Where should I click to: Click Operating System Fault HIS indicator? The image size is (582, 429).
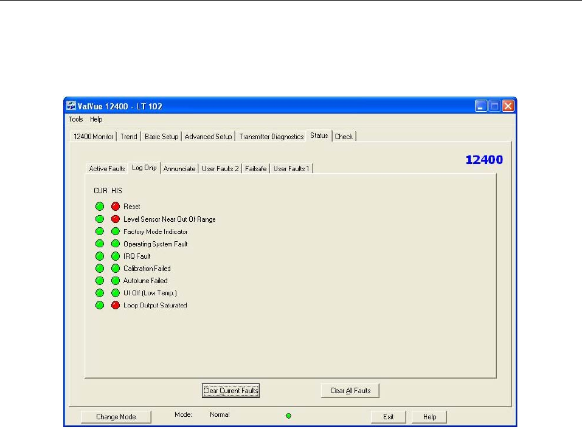pyautogui.click(x=116, y=244)
